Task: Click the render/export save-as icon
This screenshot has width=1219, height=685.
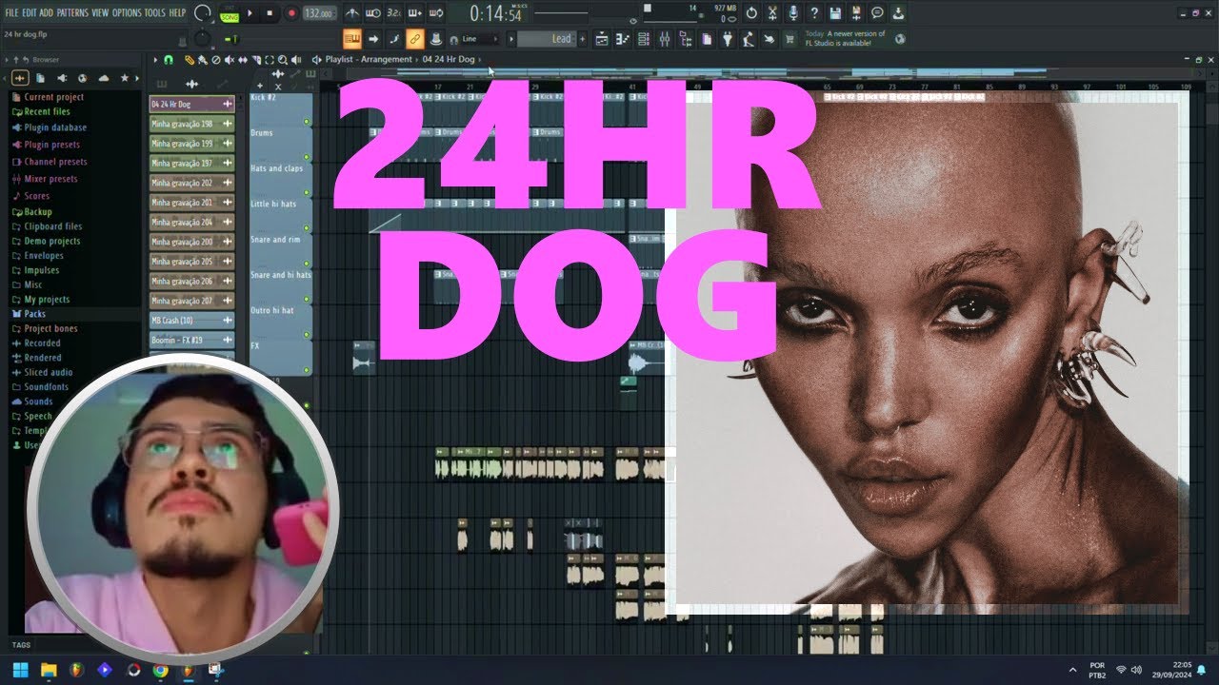Action: tap(856, 13)
